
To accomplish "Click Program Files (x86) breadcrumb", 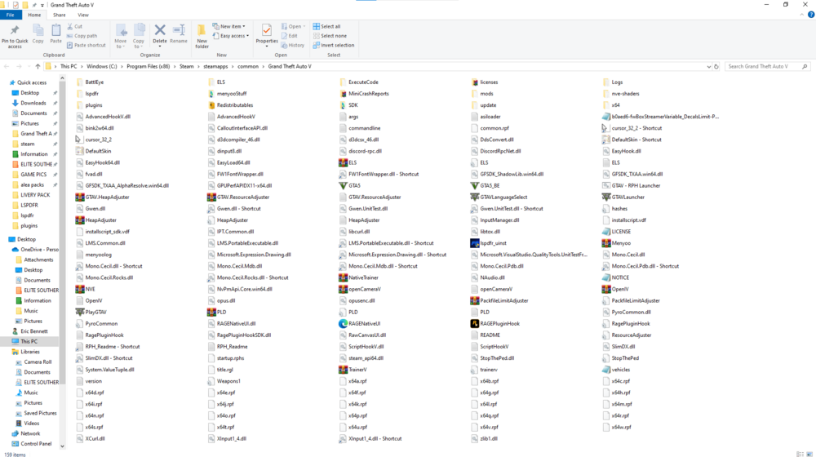I will point(149,67).
